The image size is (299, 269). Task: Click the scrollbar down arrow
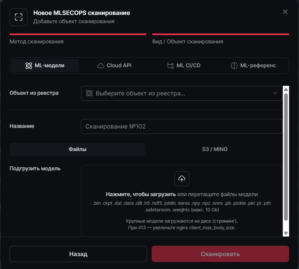click(x=286, y=233)
